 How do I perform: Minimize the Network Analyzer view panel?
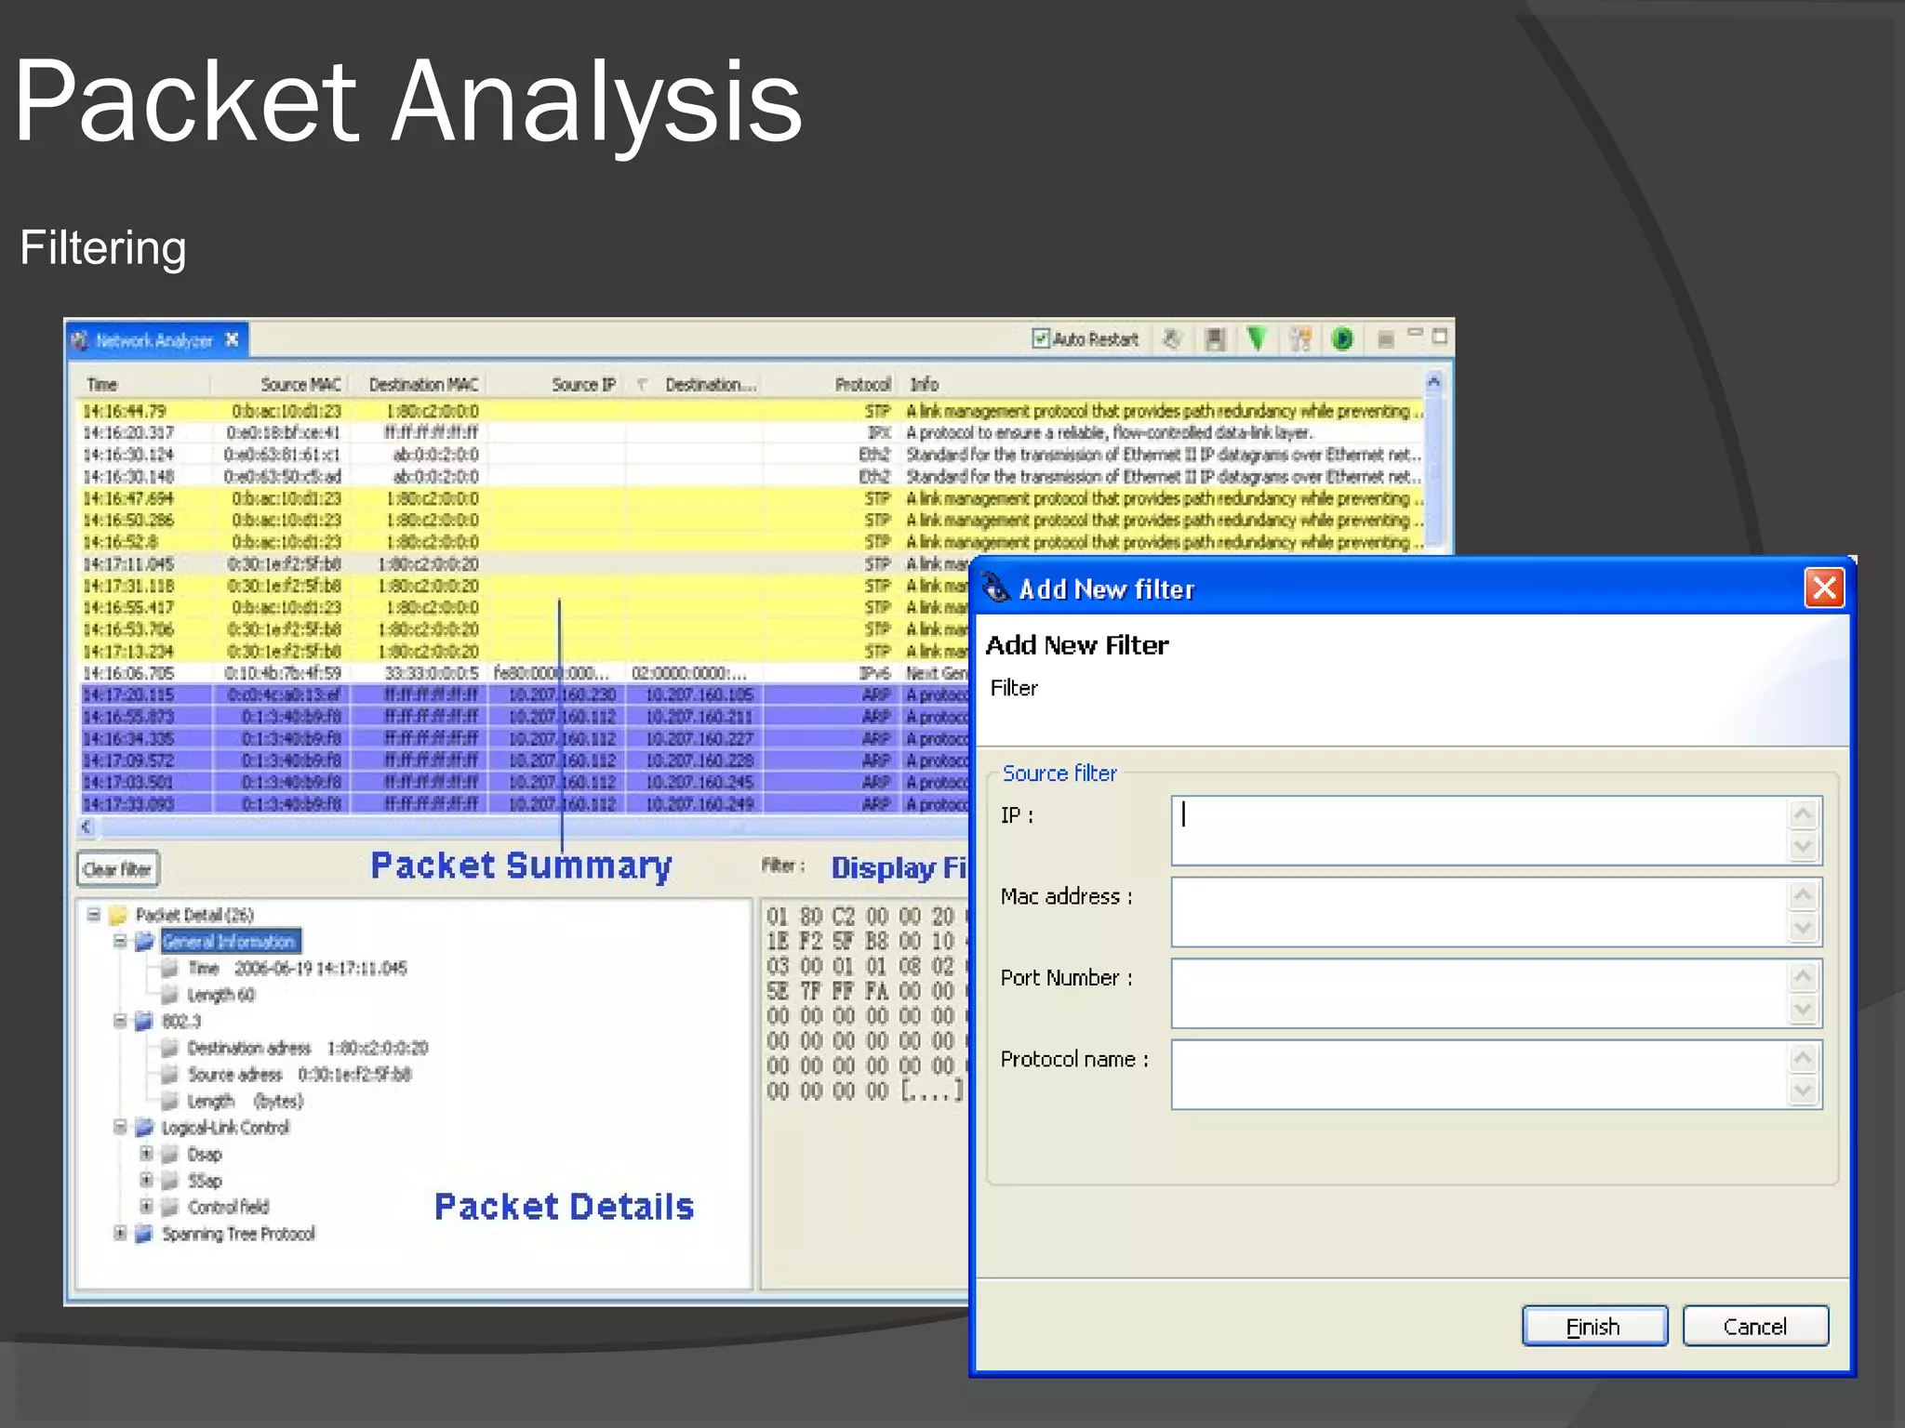pyautogui.click(x=1415, y=333)
